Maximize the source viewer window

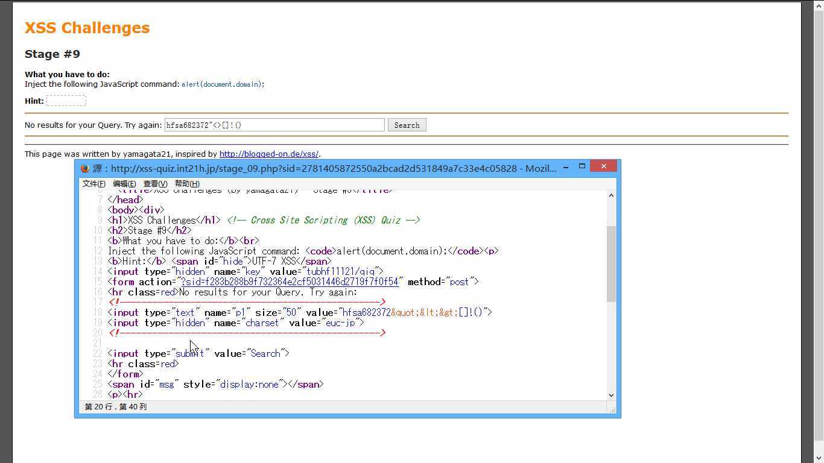(x=582, y=166)
